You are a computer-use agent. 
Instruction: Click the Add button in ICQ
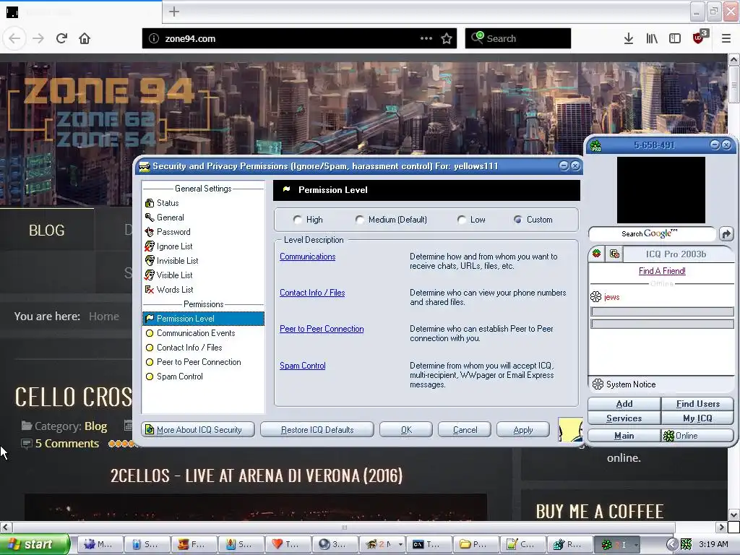(624, 404)
